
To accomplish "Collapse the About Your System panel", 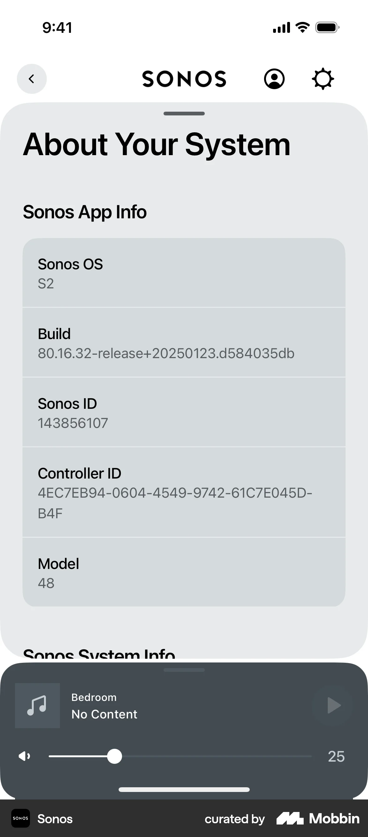I will (184, 114).
